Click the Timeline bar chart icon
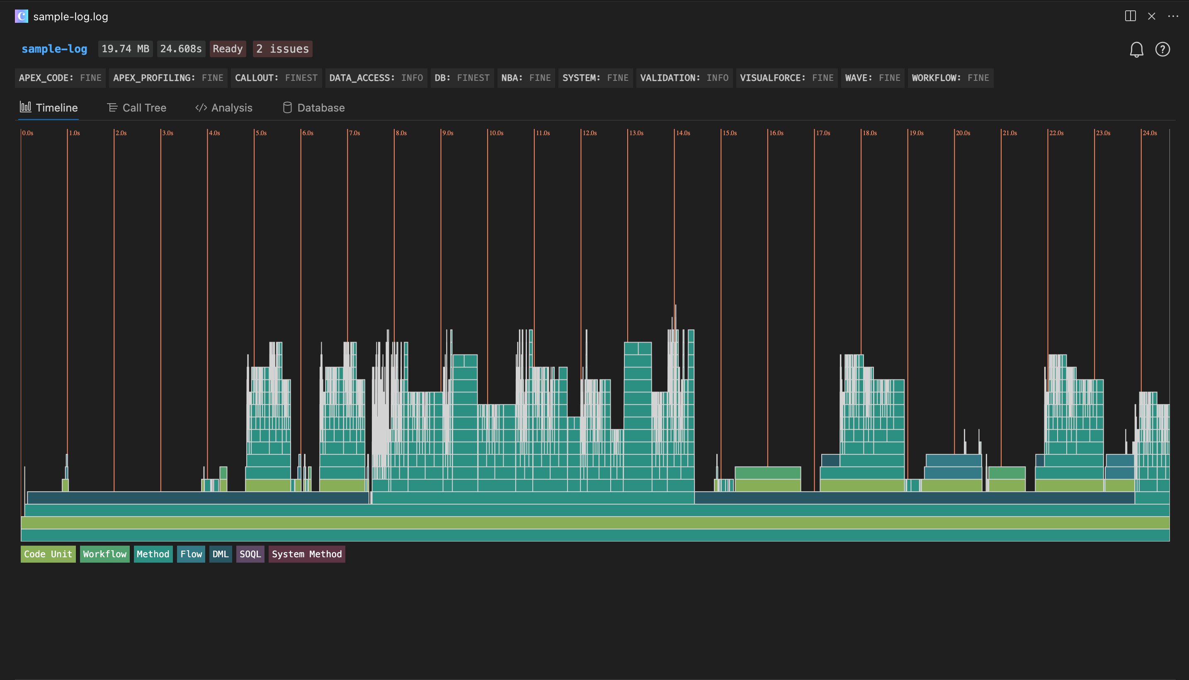This screenshot has width=1189, height=680. pyautogui.click(x=27, y=107)
